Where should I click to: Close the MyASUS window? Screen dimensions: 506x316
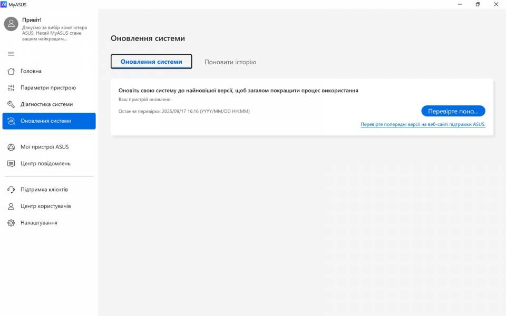(497, 4)
